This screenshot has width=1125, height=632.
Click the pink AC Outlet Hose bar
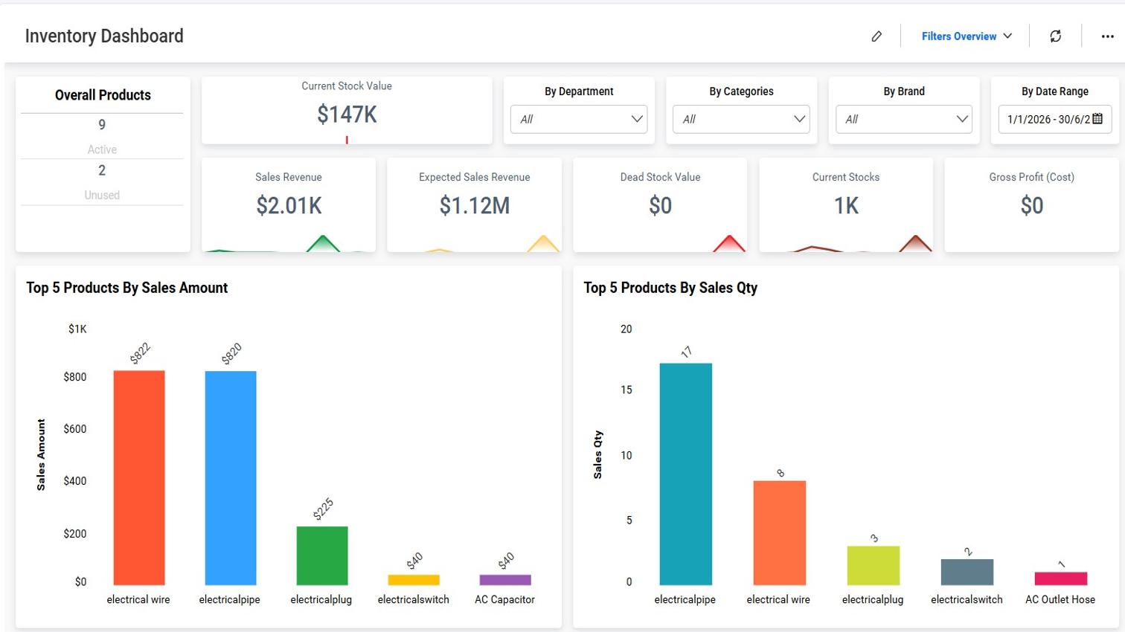click(x=1061, y=578)
